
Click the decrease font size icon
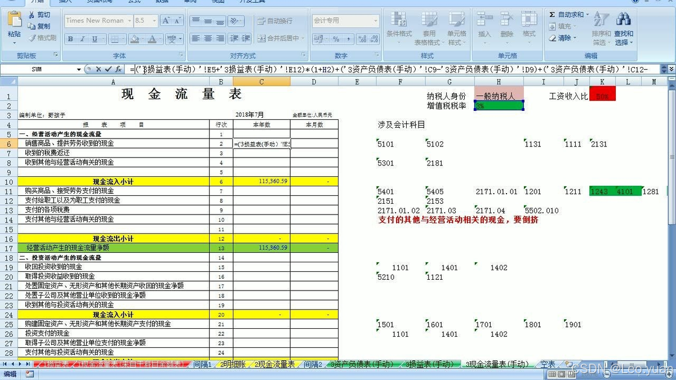coord(179,21)
